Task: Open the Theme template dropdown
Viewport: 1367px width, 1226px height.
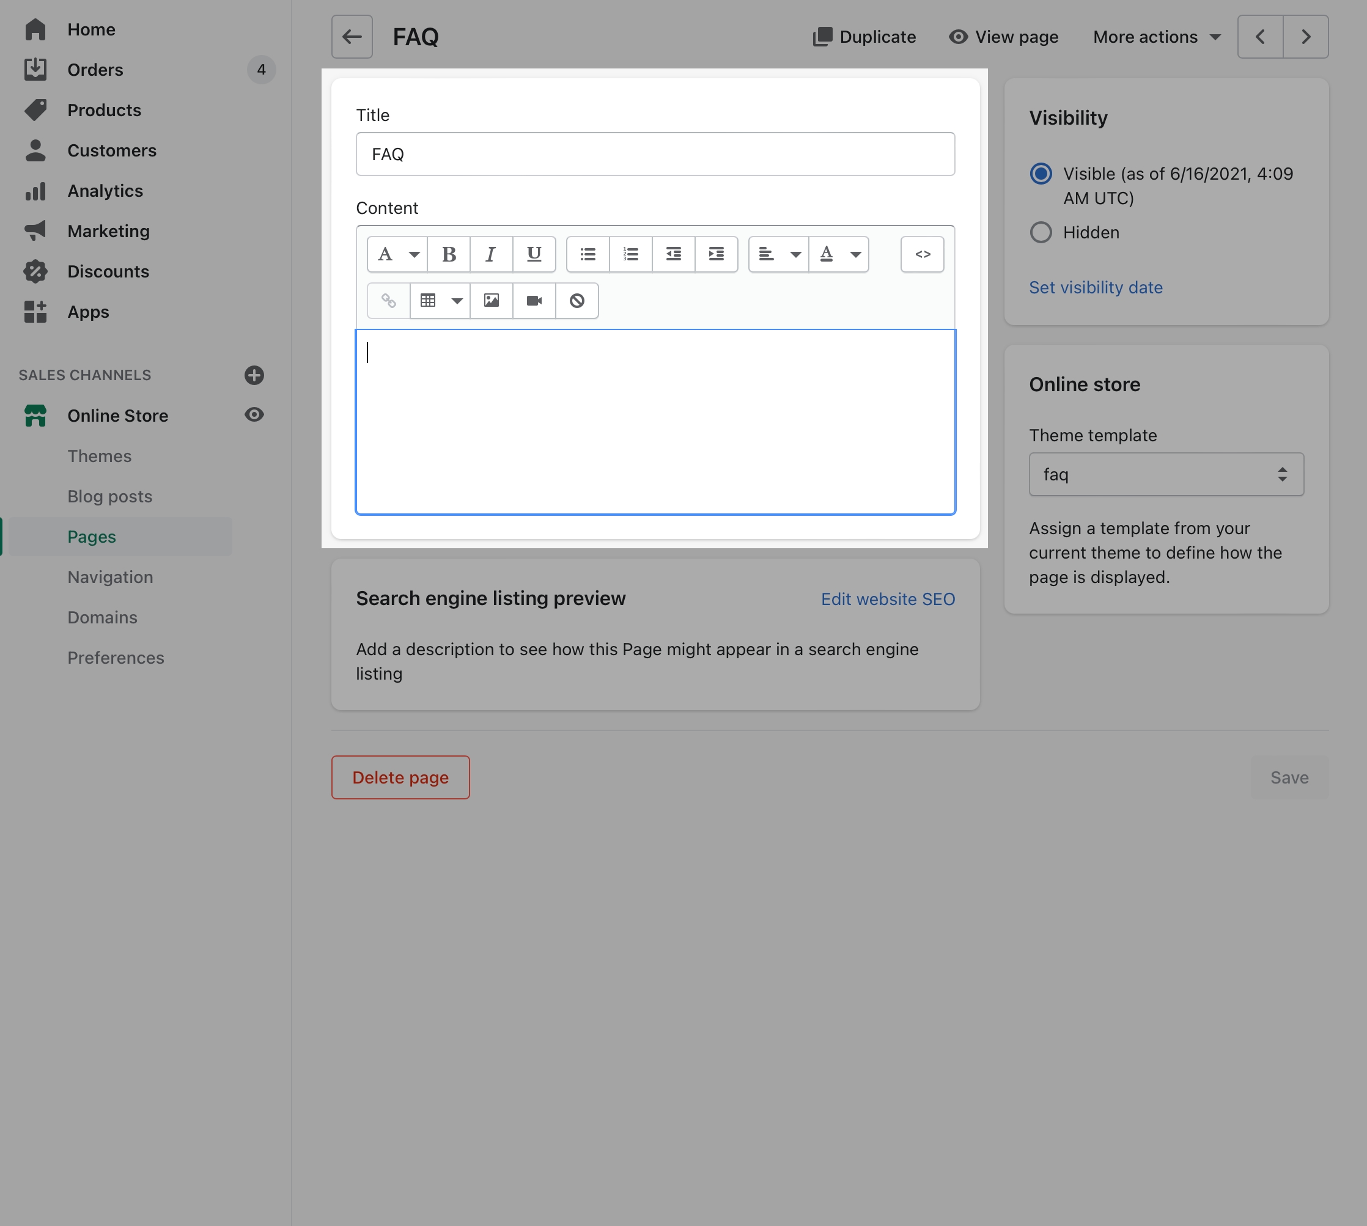Action: pyautogui.click(x=1165, y=474)
